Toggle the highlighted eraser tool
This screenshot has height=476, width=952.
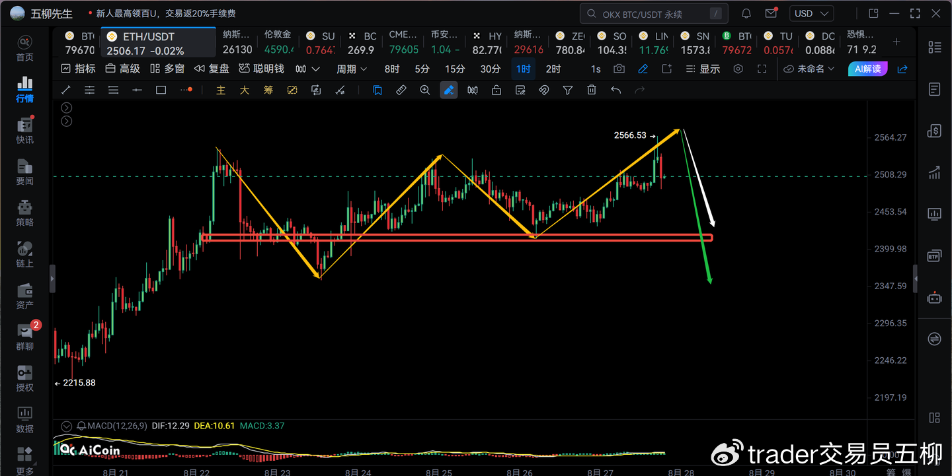click(x=449, y=90)
